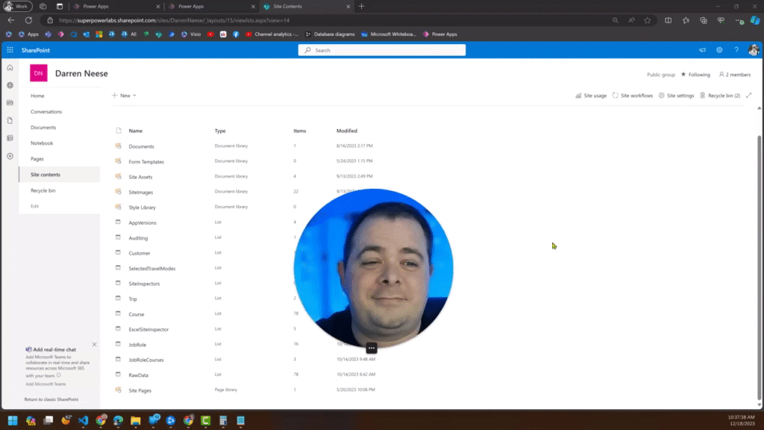
Task: Open the help question mark icon
Action: click(x=736, y=50)
